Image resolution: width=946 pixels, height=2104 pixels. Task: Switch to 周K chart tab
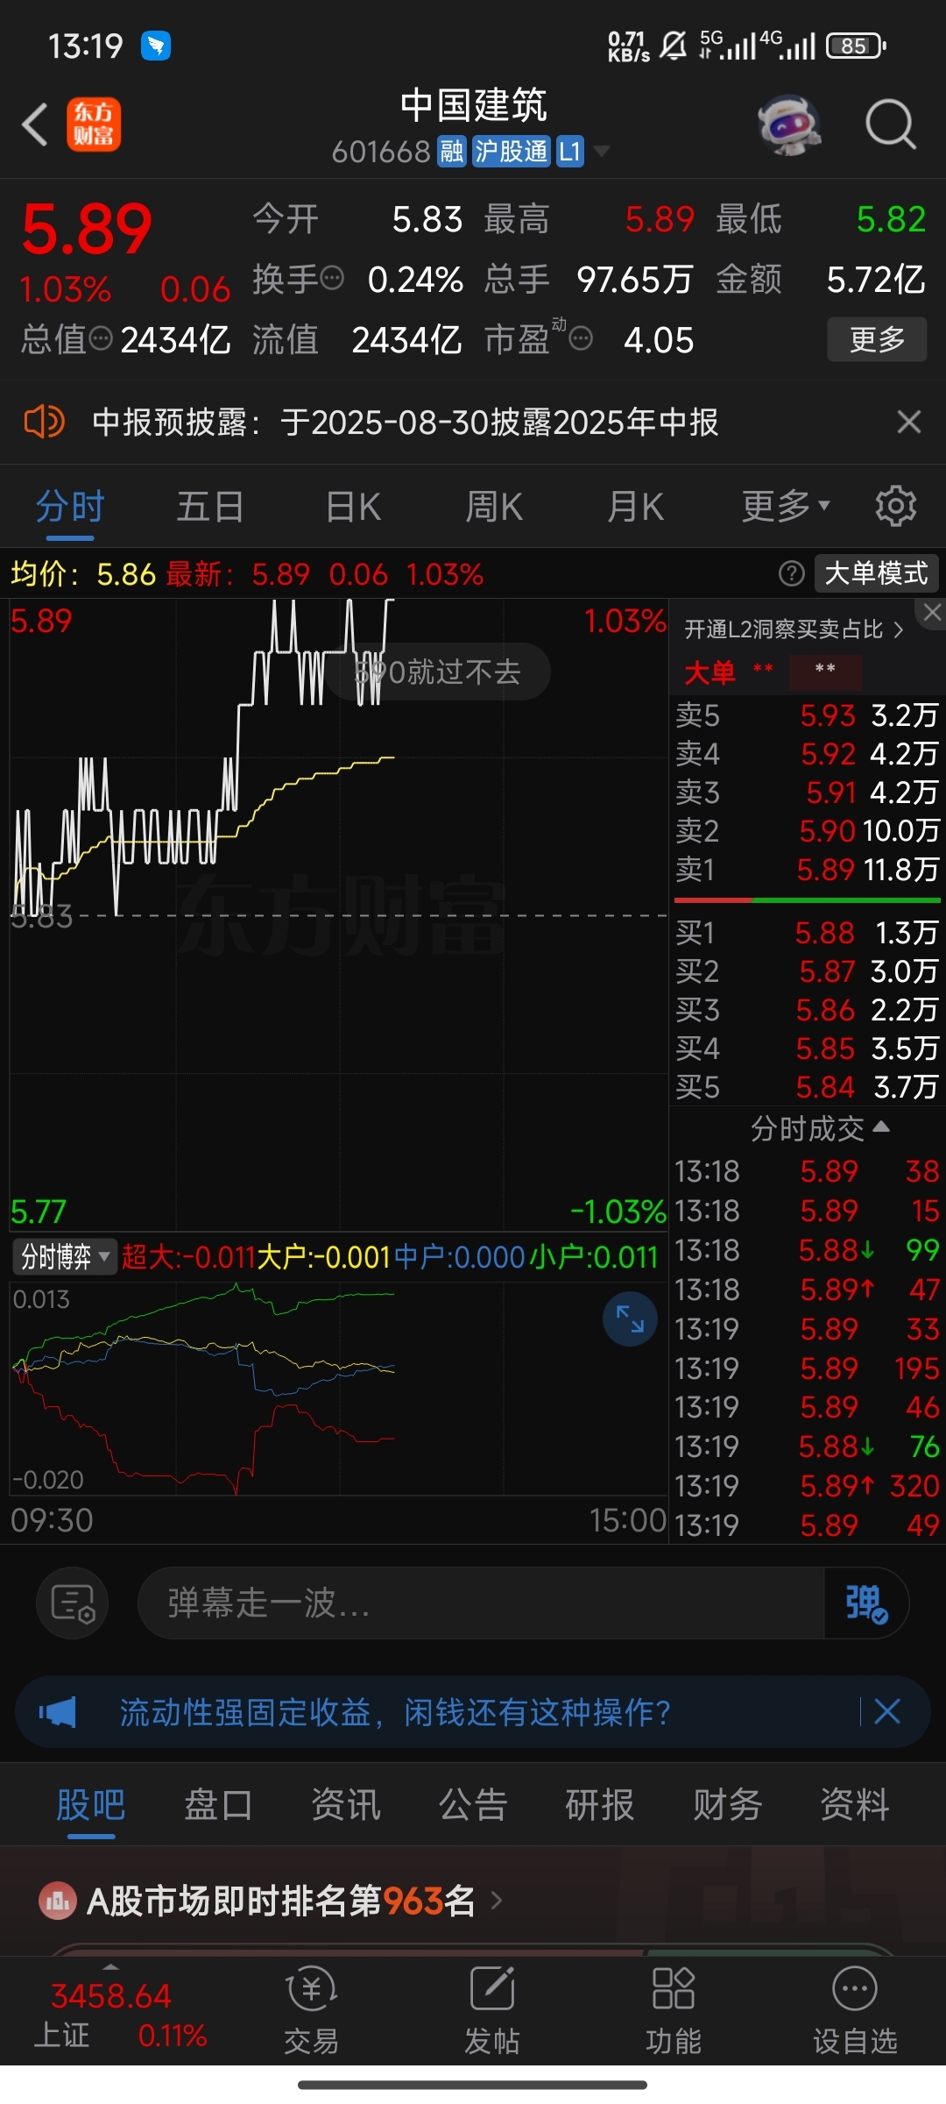(x=494, y=507)
